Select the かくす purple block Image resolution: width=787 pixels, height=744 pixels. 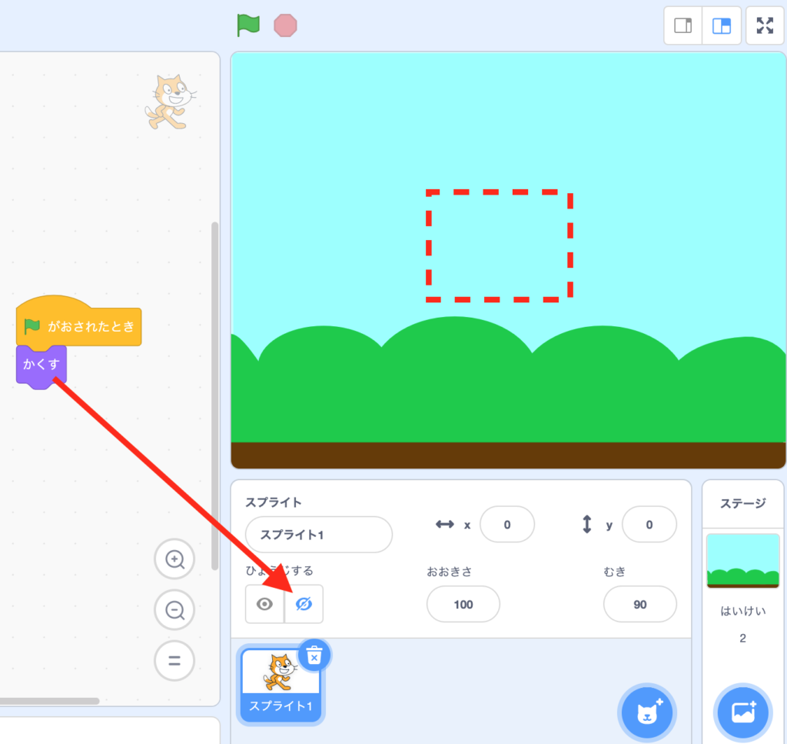[x=42, y=365]
